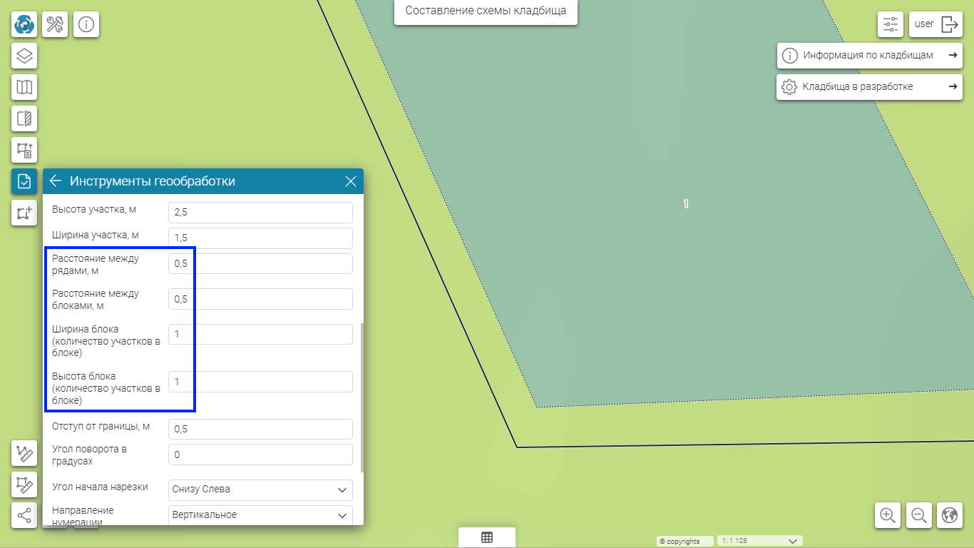The width and height of the screenshot is (974, 548).
Task: Open 'Кладбища в разработке' menu item
Action: point(869,87)
